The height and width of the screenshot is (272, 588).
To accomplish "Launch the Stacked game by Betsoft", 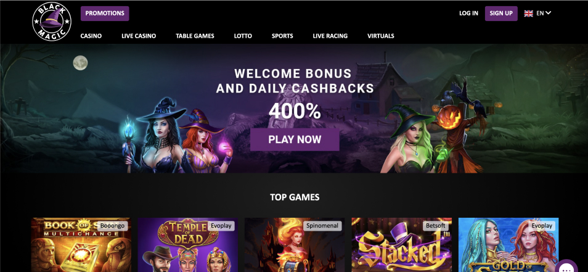I will coord(402,245).
